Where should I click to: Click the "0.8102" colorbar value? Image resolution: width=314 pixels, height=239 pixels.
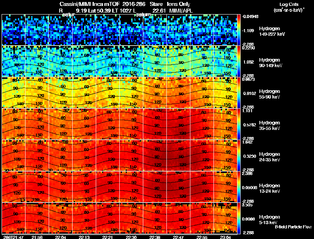250,93
